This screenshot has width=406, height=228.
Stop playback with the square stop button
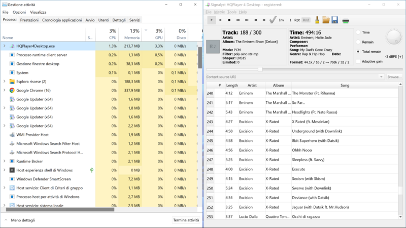pos(229,20)
